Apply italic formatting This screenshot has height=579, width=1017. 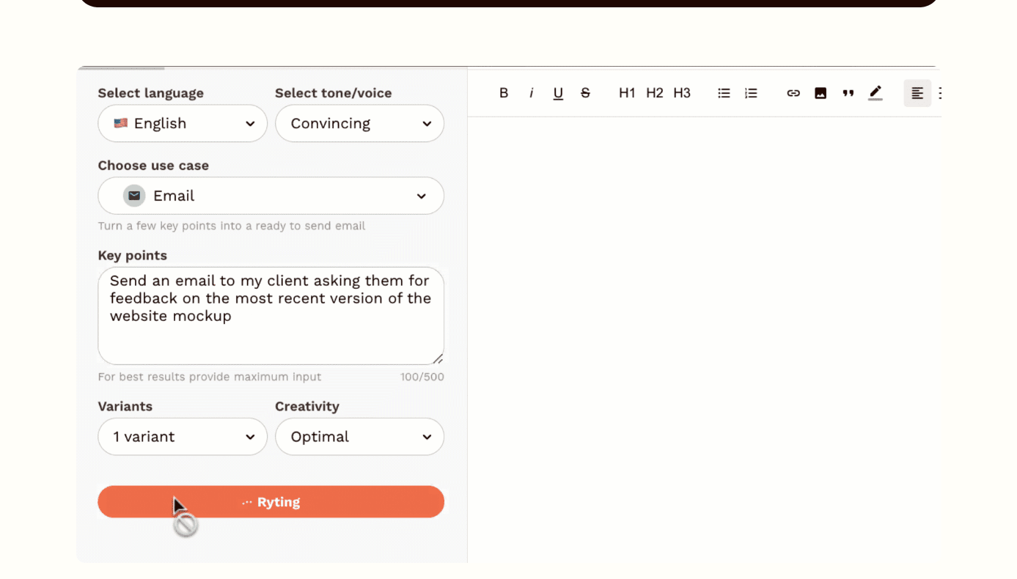coord(531,93)
